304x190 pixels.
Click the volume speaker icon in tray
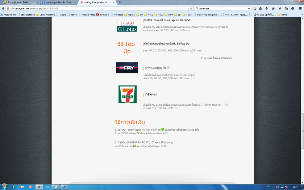(x=277, y=187)
